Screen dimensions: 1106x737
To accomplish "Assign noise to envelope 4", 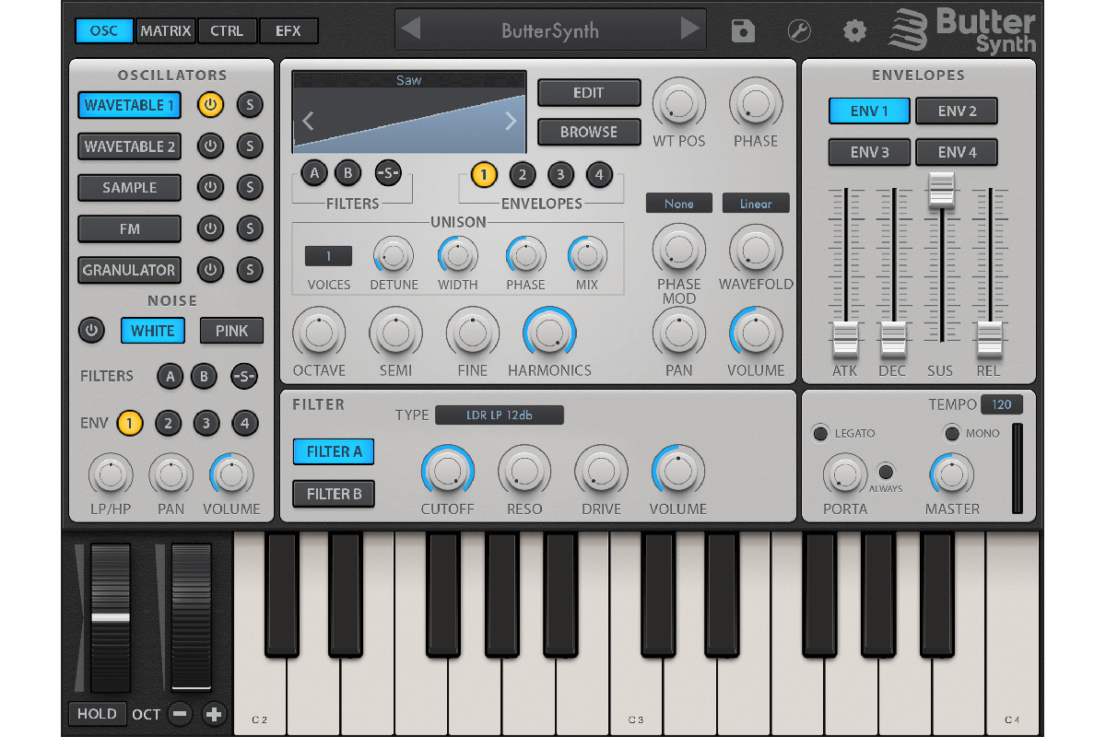I will pyautogui.click(x=244, y=423).
